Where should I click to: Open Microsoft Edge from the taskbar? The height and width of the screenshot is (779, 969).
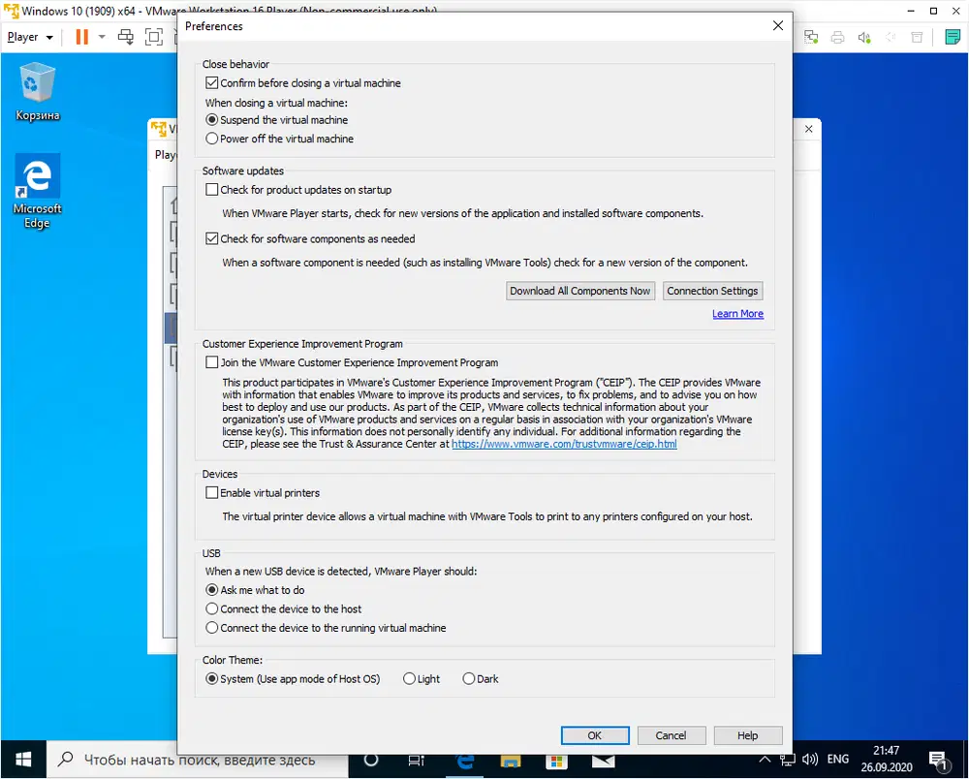465,760
